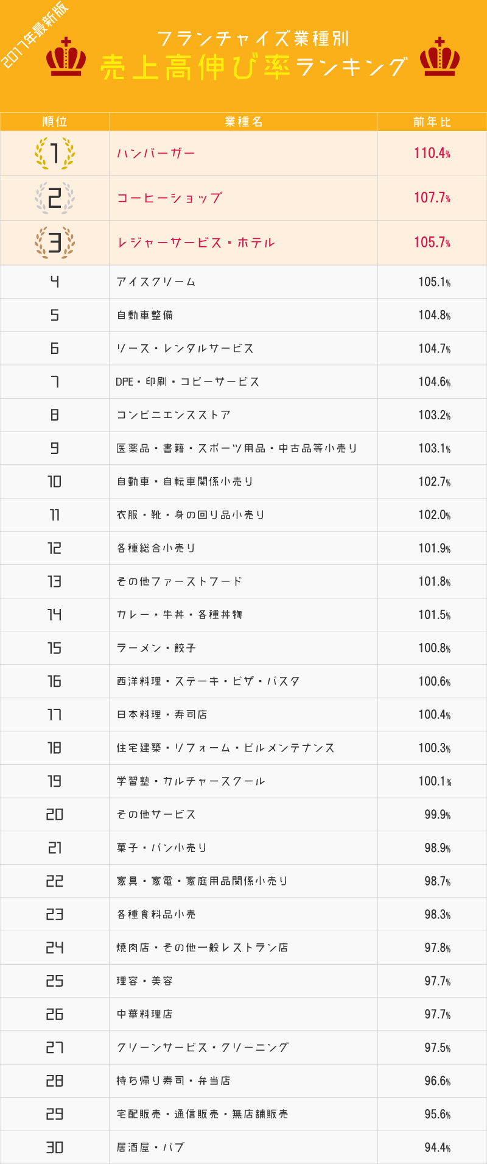Image resolution: width=487 pixels, height=1164 pixels.
Task: Click the 居酒屋・パブ row
Action: click(243, 1148)
